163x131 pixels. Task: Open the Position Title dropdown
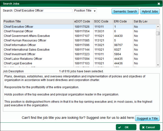[85, 11]
